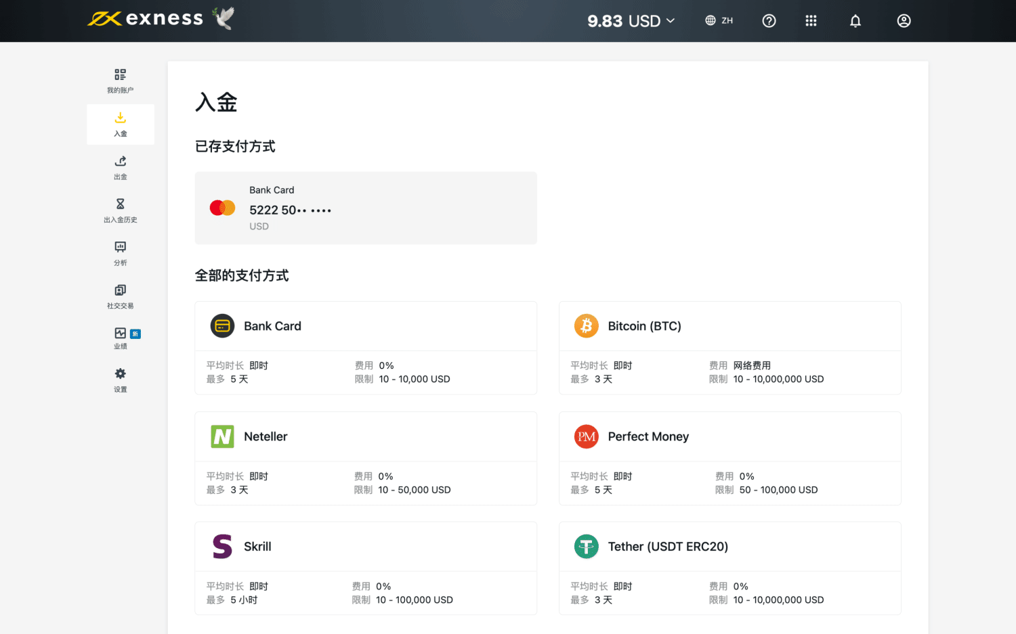Click the Exness logo in header

click(146, 19)
